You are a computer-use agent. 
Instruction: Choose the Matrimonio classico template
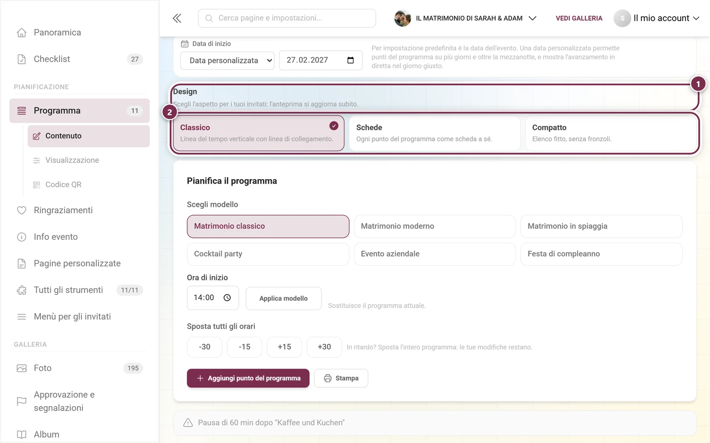click(x=268, y=226)
